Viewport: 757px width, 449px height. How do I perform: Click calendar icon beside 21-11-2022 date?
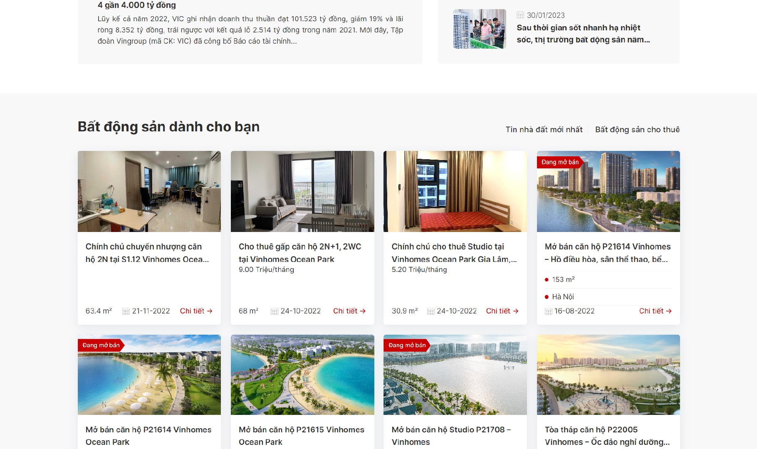click(x=126, y=311)
